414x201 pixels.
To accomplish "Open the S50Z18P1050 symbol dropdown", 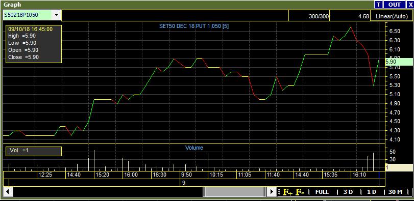I will 56,15.
